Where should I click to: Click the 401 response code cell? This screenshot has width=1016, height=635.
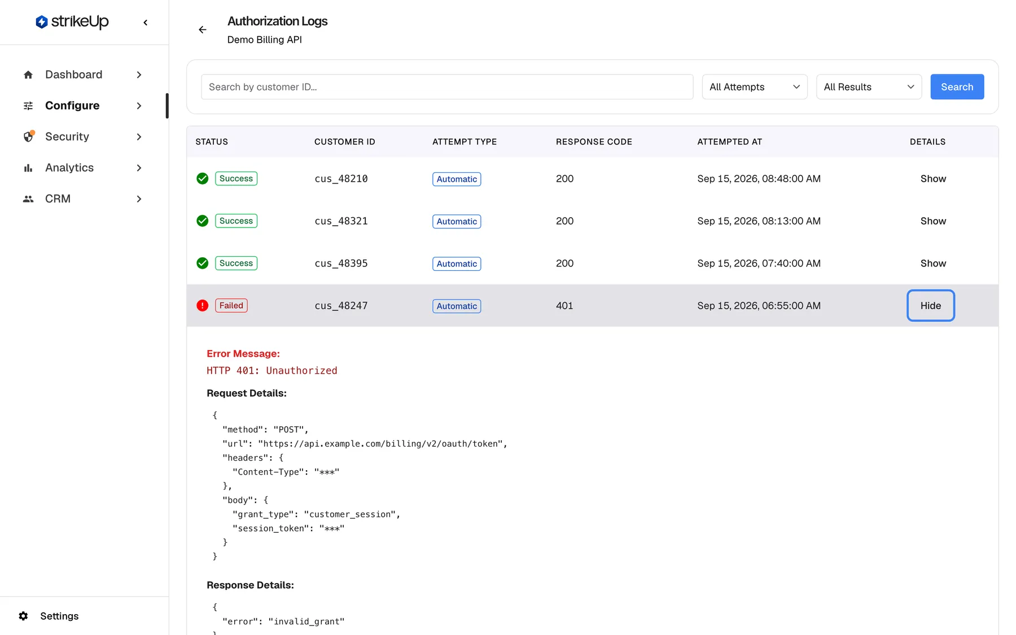coord(564,305)
